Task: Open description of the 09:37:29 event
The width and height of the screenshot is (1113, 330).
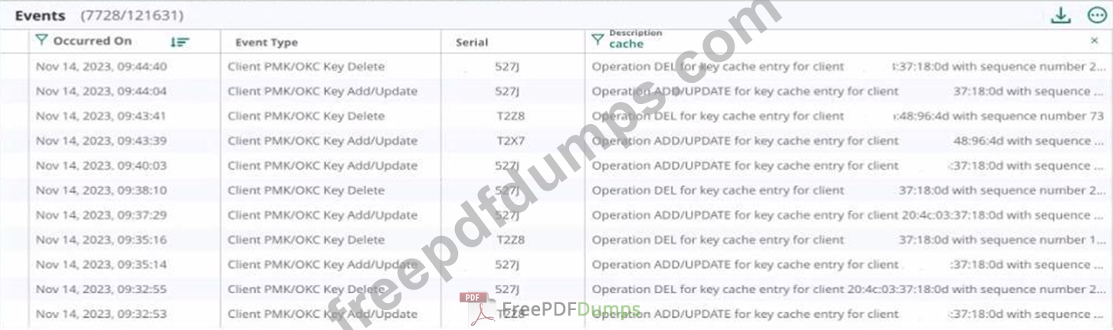Action: point(849,215)
